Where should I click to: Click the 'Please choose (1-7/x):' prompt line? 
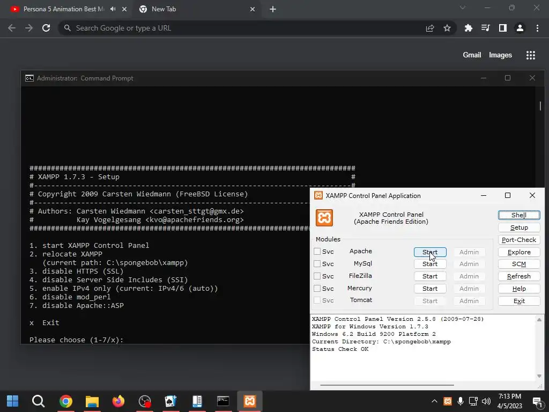pos(76,340)
